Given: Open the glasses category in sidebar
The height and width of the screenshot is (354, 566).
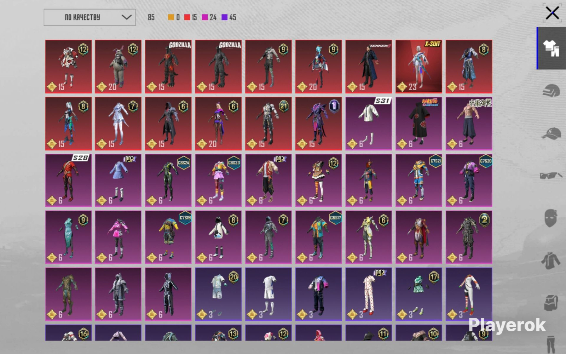Looking at the screenshot, I should 551,176.
